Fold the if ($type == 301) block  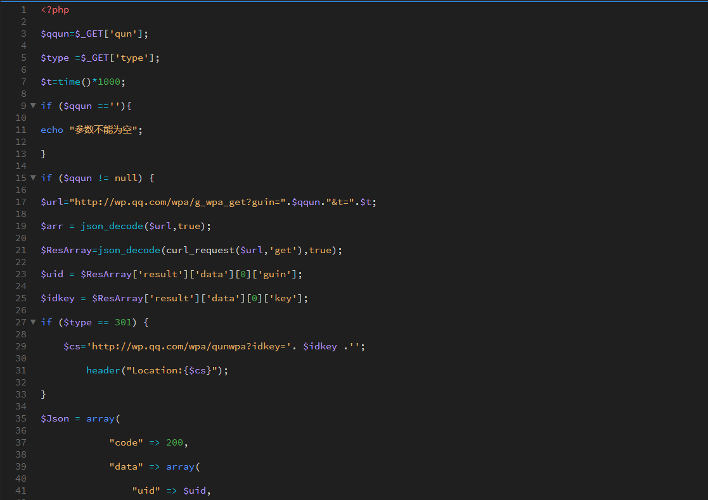[33, 322]
